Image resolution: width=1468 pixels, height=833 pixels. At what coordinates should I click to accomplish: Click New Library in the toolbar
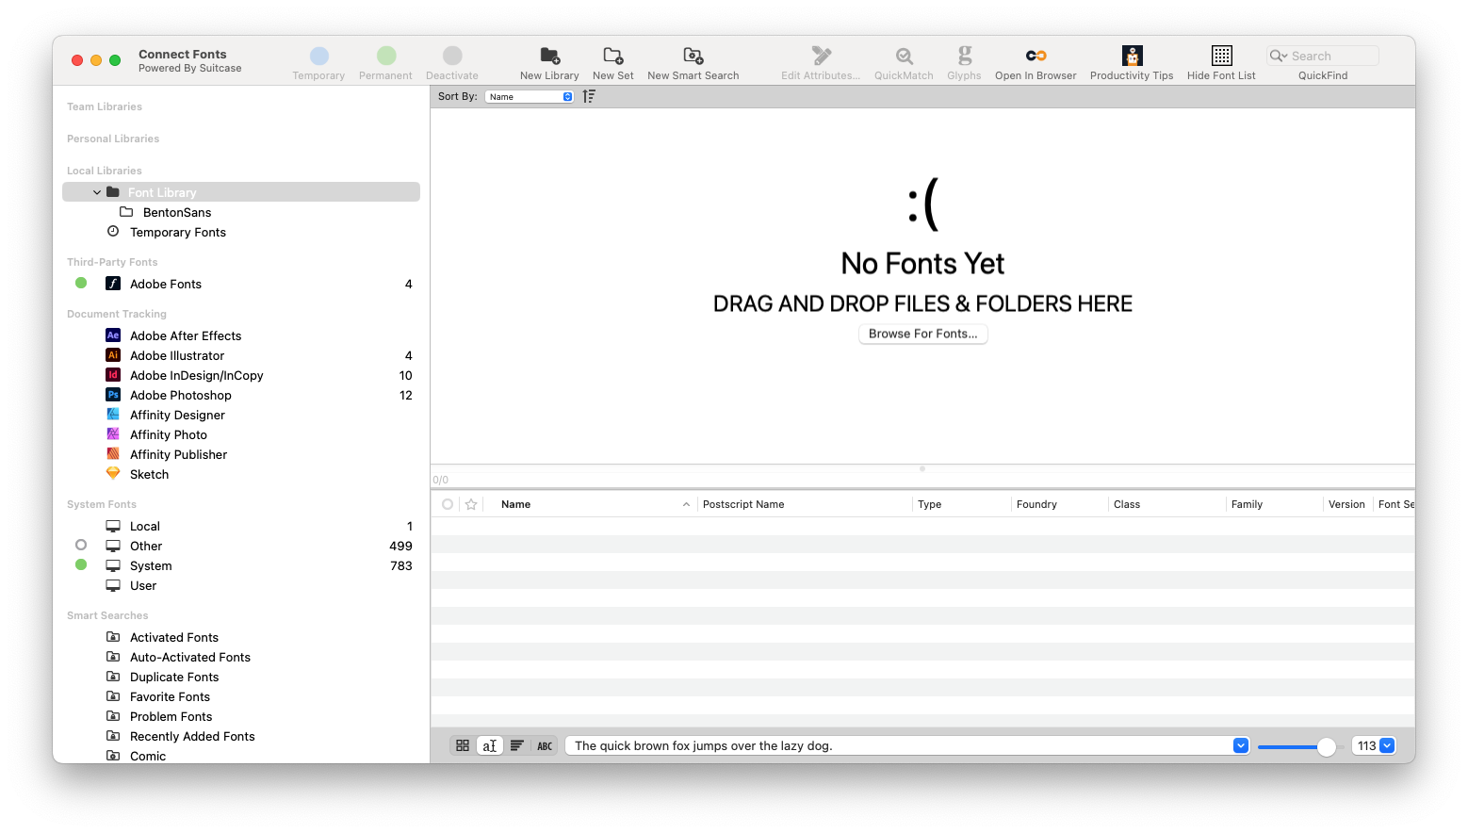coord(549,60)
